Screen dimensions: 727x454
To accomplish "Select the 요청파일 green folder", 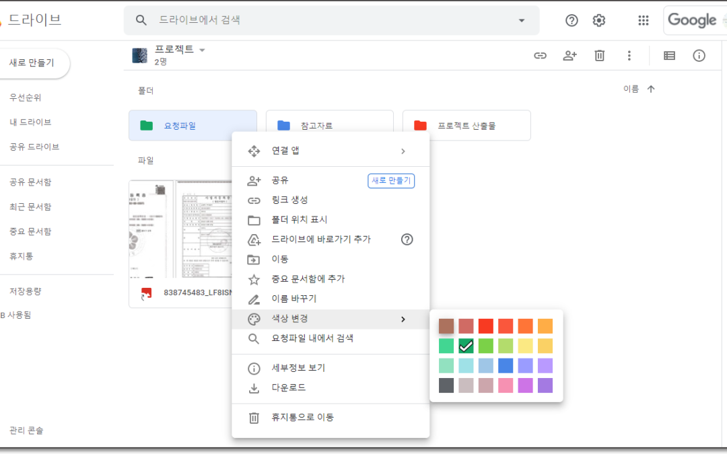I will pyautogui.click(x=193, y=126).
